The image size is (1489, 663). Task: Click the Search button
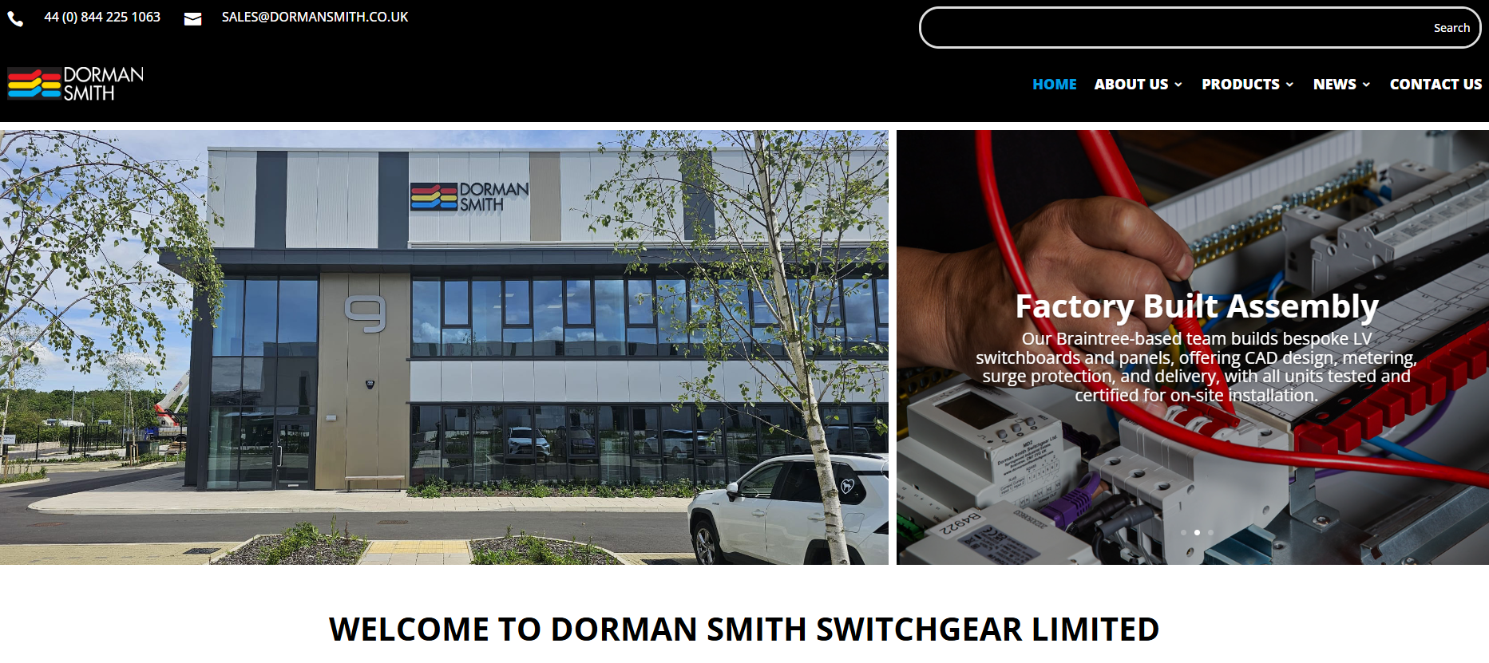[1451, 28]
